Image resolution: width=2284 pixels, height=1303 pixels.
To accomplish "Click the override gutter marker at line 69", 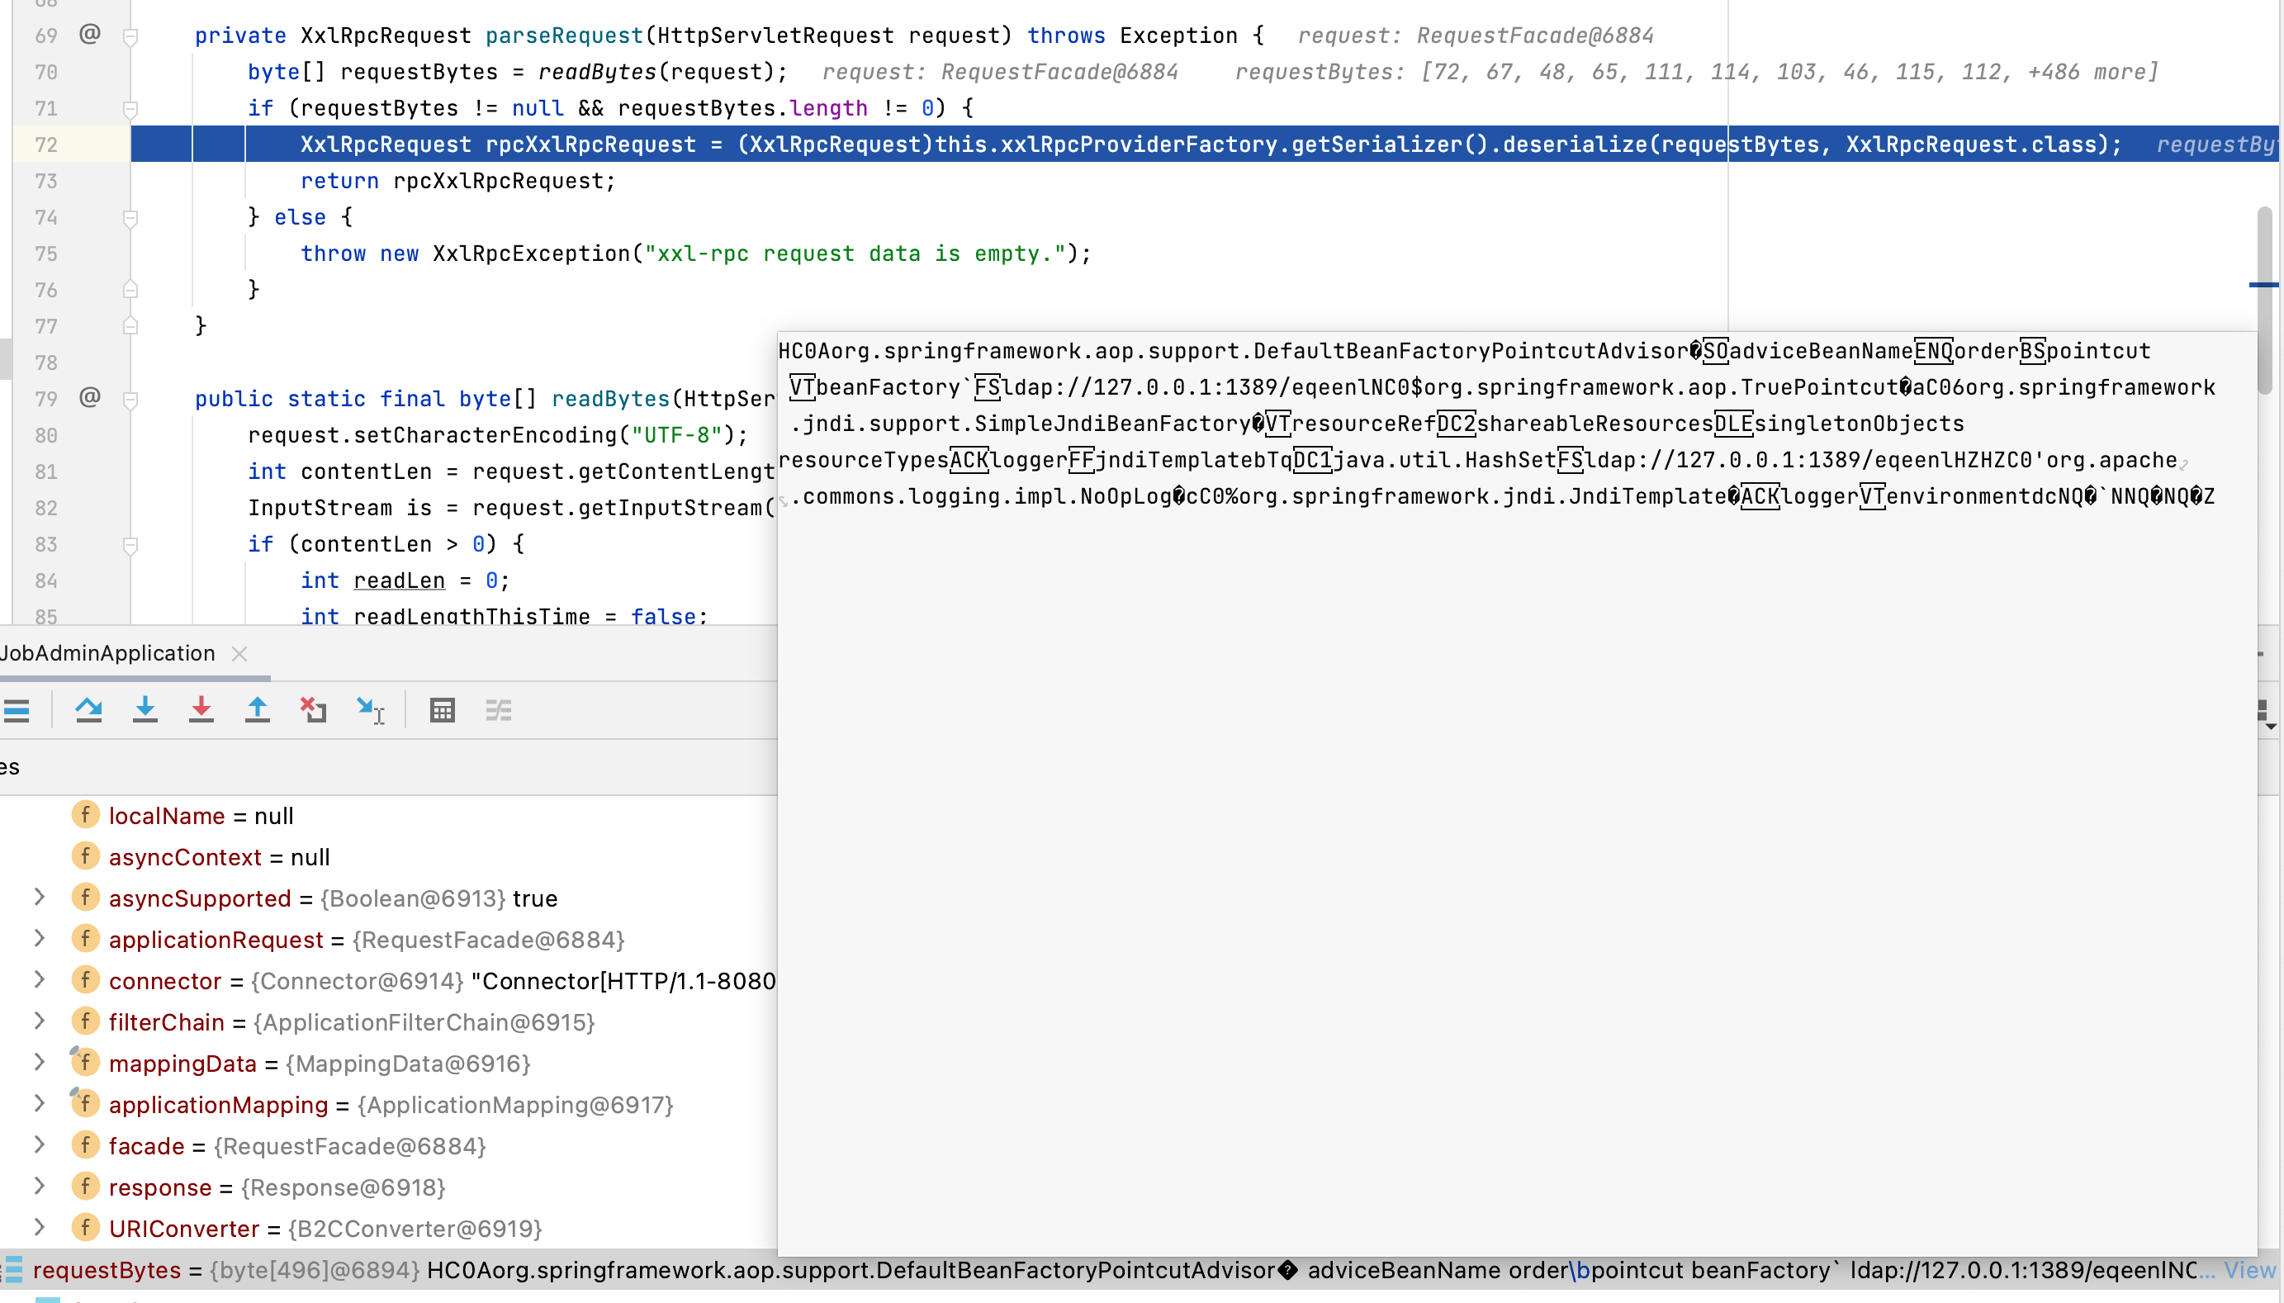I will coord(89,34).
